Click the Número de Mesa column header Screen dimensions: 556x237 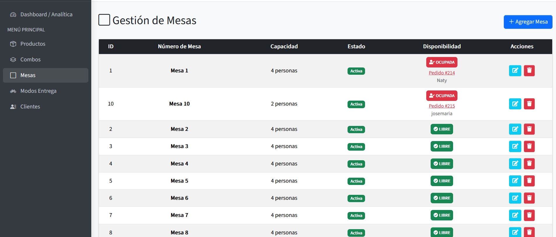[179, 47]
